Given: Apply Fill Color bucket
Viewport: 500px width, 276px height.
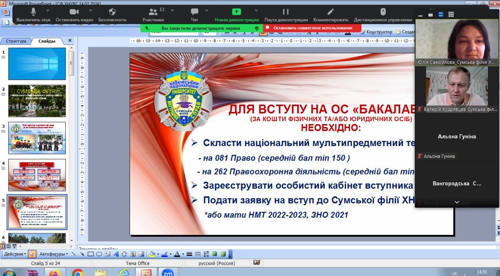Looking at the screenshot, I should pos(152,254).
